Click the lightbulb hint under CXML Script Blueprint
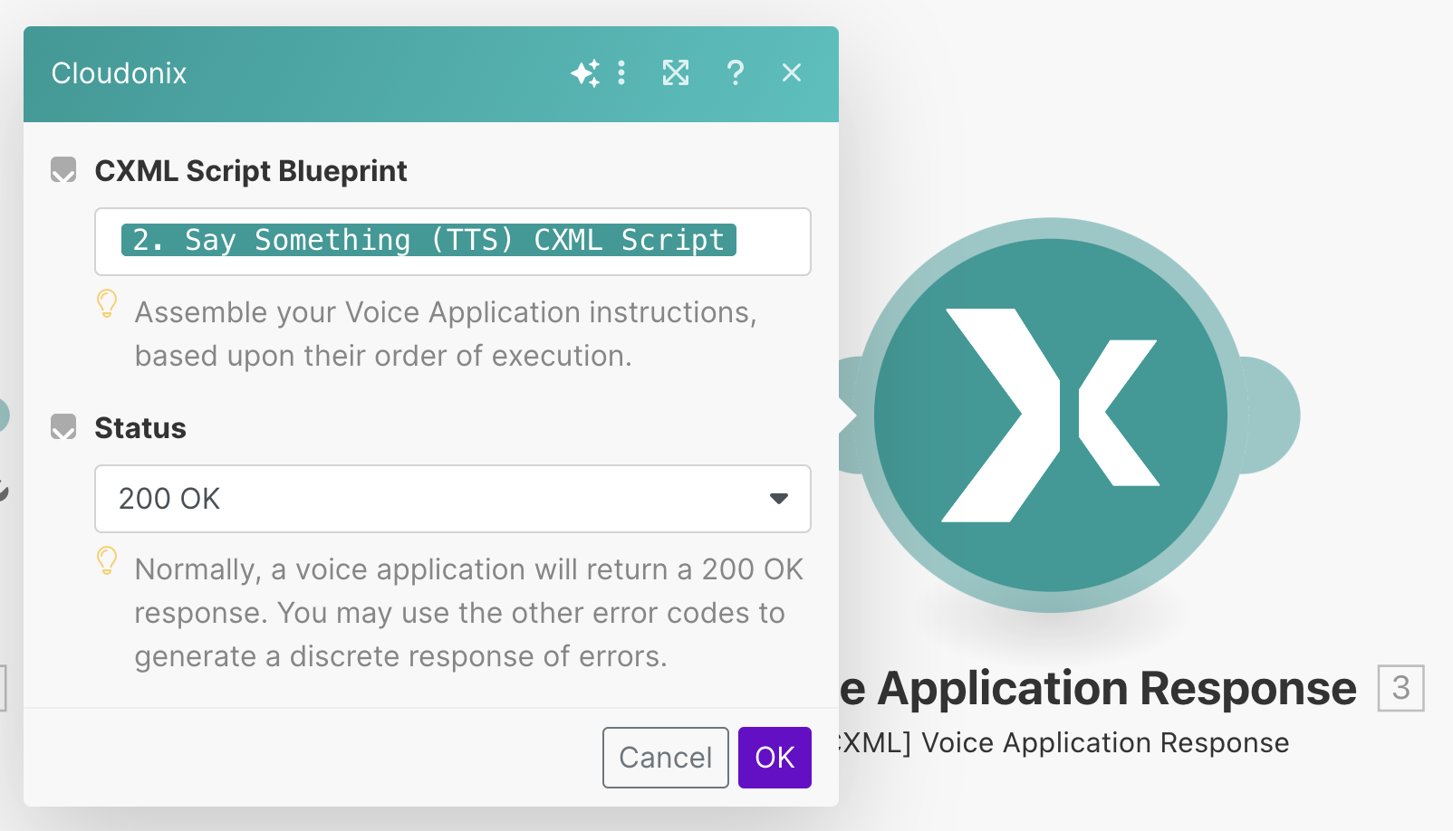Viewport: 1453px width, 831px height. coord(107,304)
